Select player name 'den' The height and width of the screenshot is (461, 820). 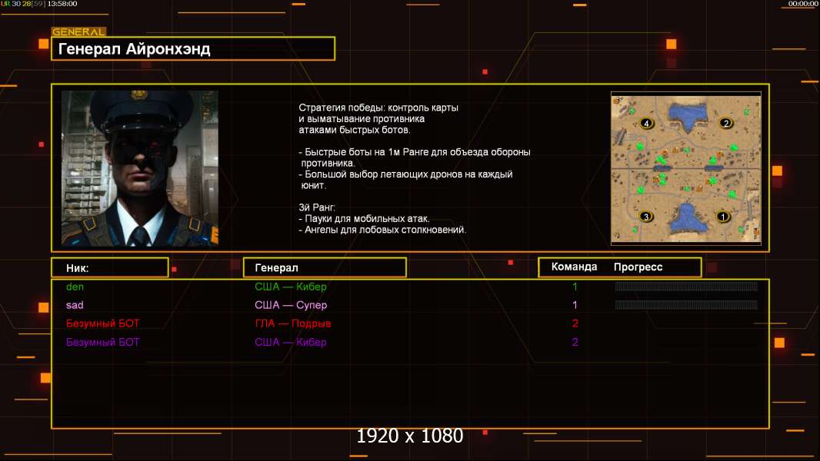pos(75,287)
